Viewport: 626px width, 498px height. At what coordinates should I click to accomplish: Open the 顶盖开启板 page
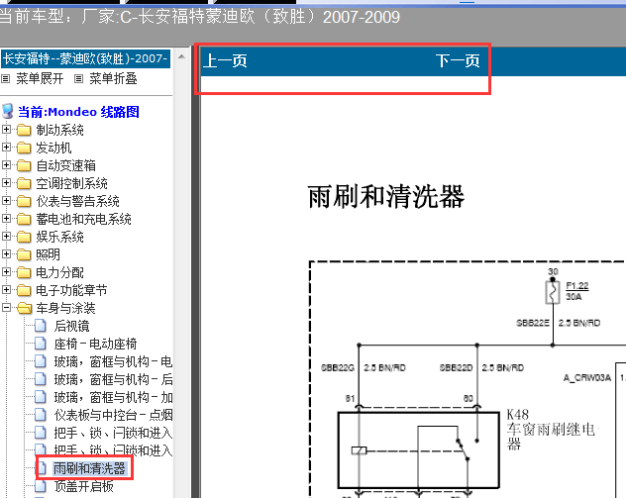tap(84, 486)
